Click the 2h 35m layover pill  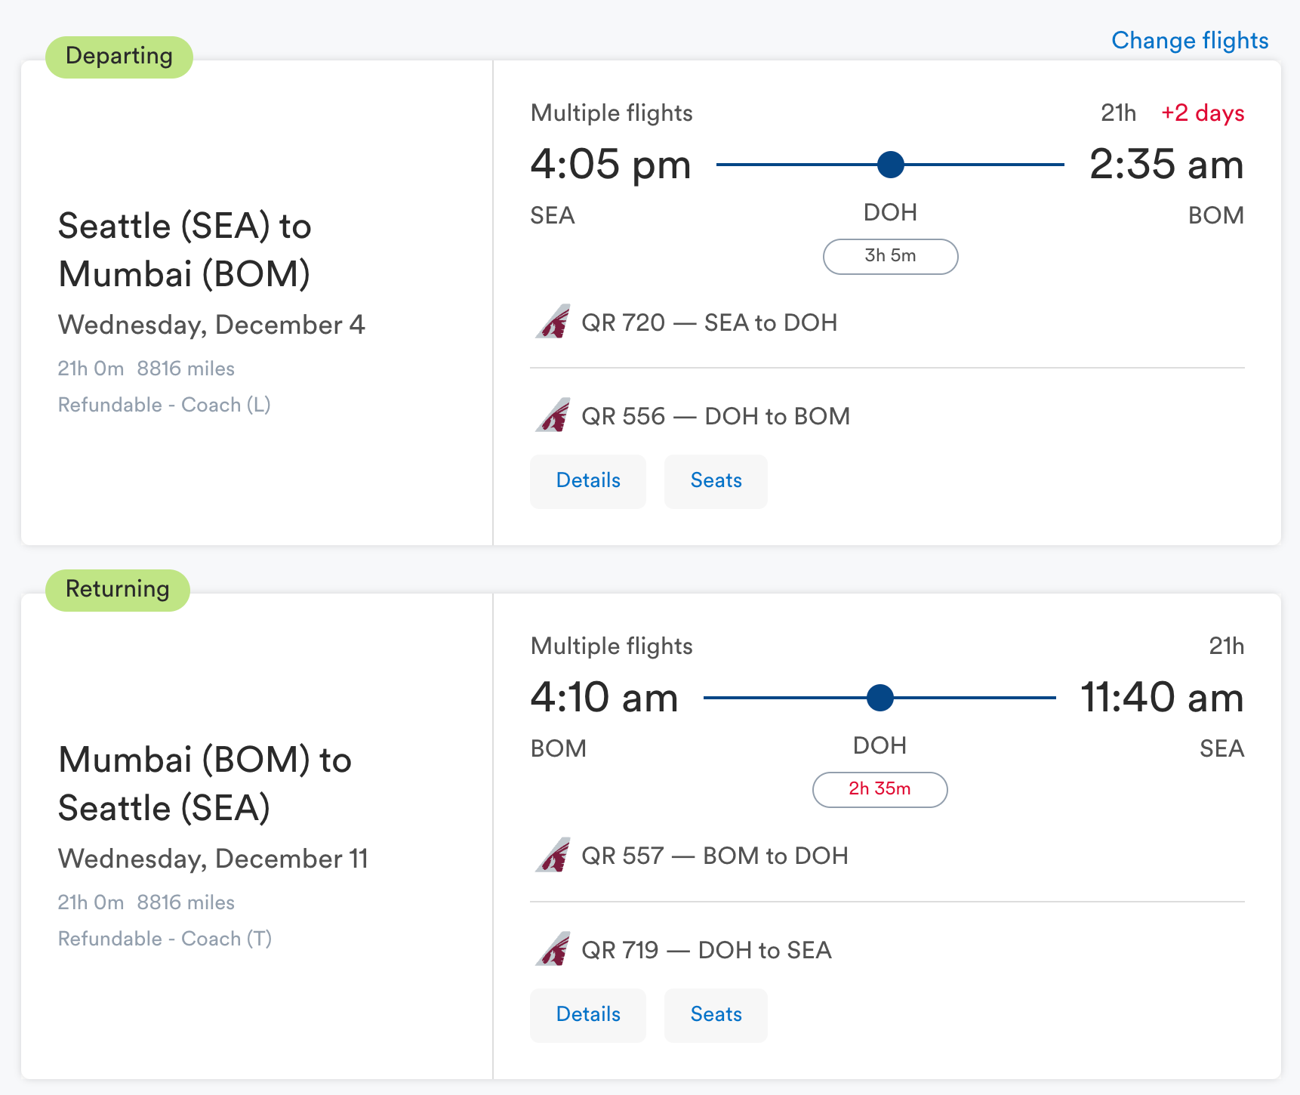pyautogui.click(x=880, y=789)
